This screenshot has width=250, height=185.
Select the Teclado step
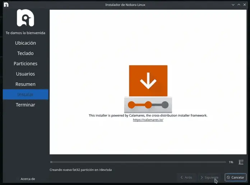pyautogui.click(x=26, y=53)
